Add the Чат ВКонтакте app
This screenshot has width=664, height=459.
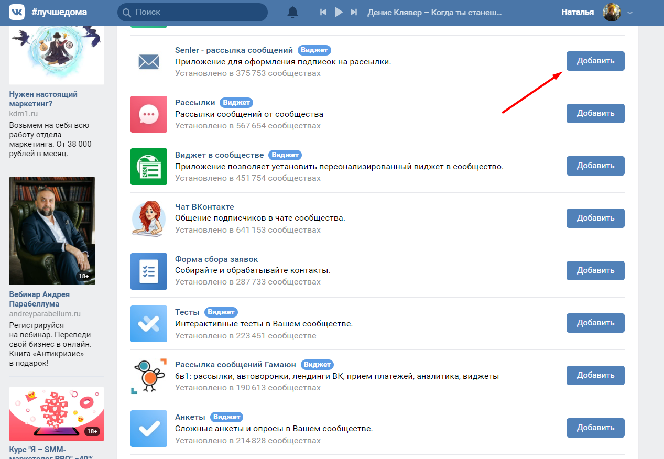point(595,218)
